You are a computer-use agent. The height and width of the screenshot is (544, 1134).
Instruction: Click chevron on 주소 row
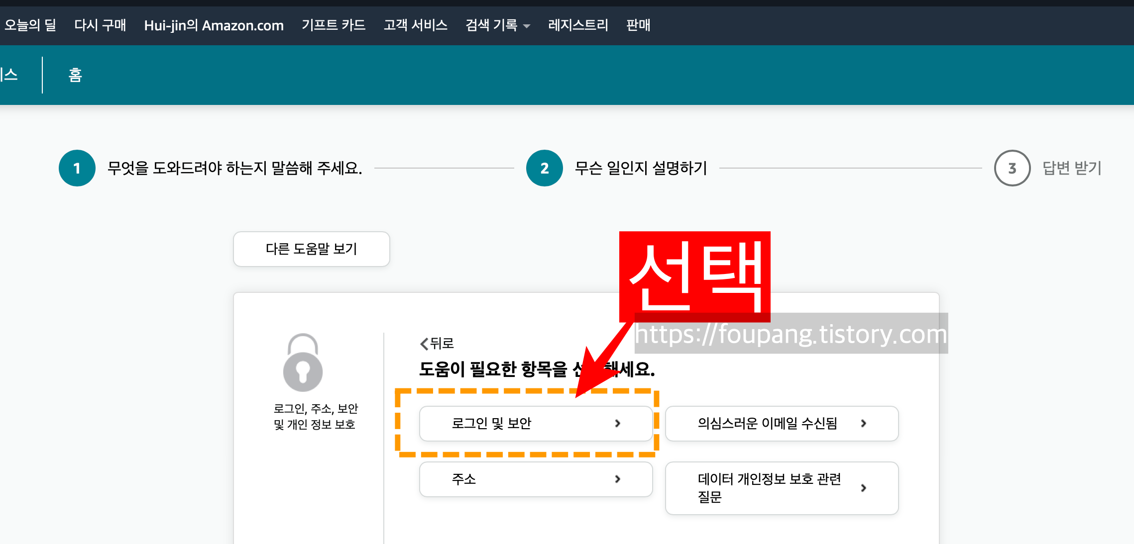point(618,479)
